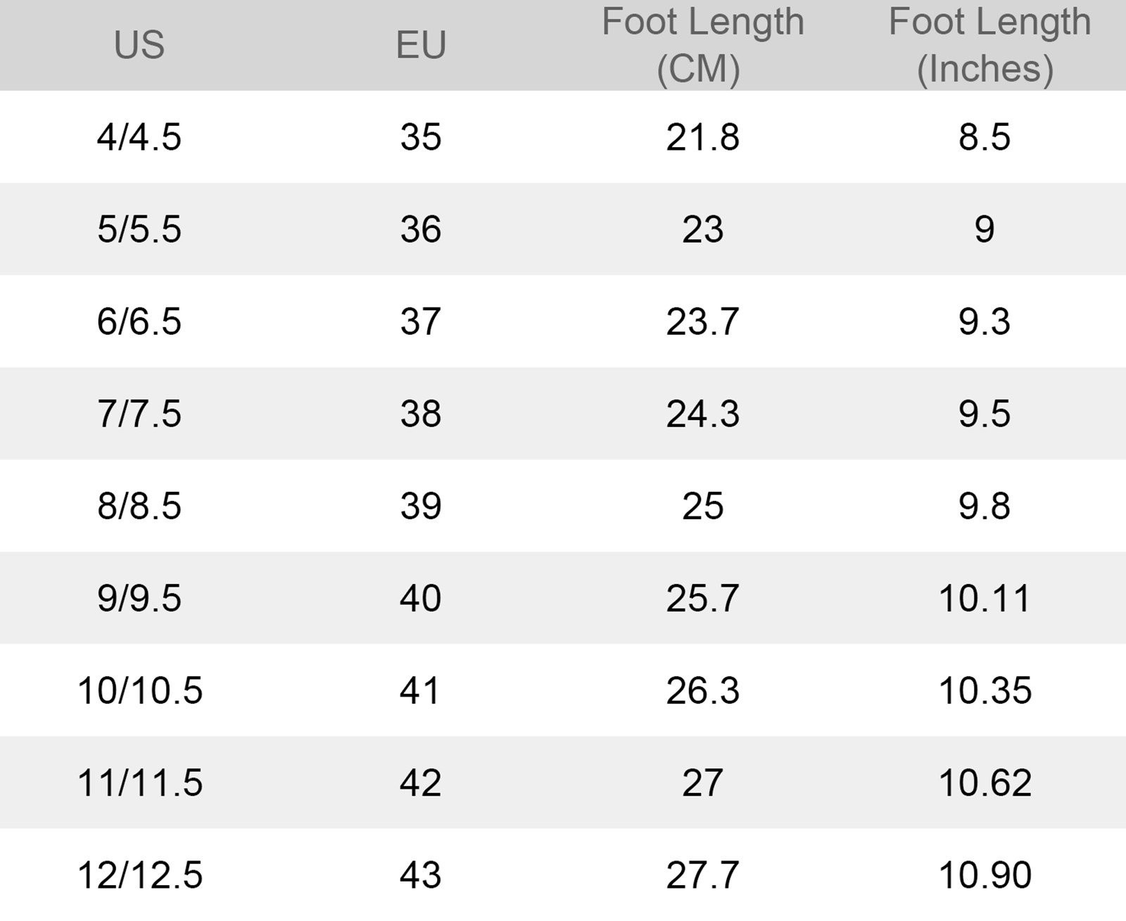1126x921 pixels.
Task: Click the US size 10/10.5 cell
Action: (139, 690)
